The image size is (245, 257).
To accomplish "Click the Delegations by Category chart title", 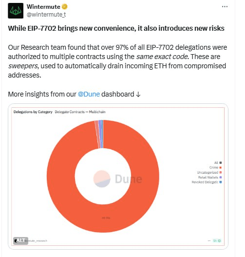I will [x=33, y=112].
